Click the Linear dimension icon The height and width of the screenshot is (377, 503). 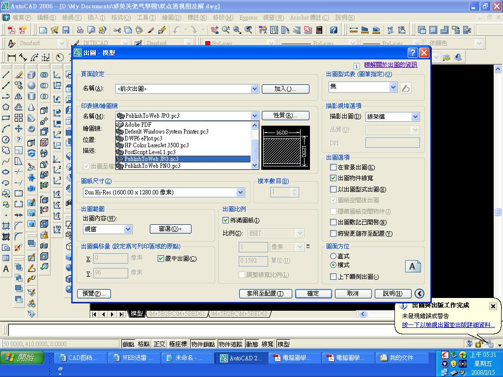point(12,58)
